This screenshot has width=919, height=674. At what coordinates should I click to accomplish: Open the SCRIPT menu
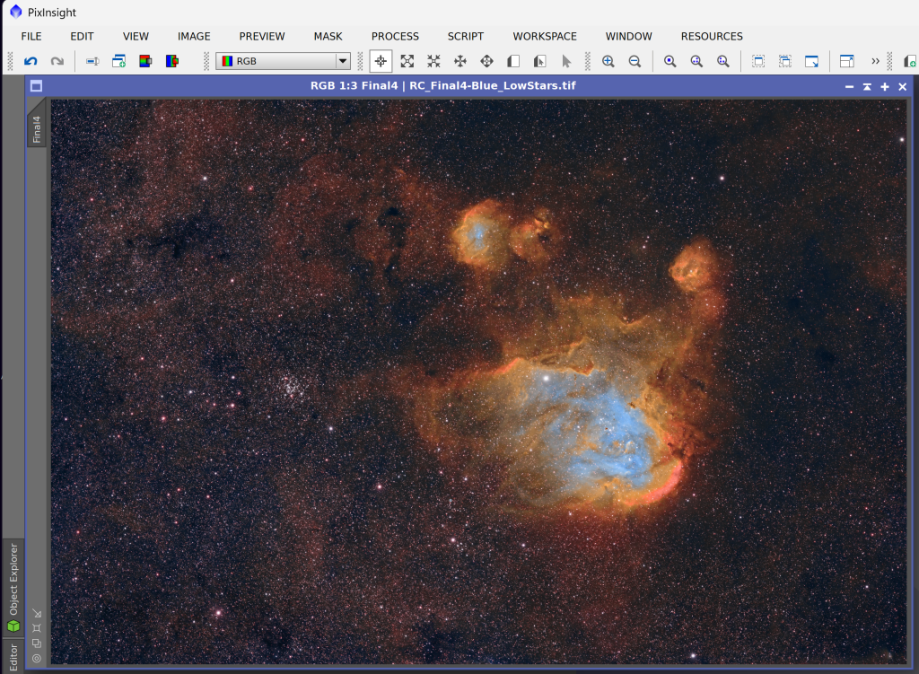coord(465,37)
